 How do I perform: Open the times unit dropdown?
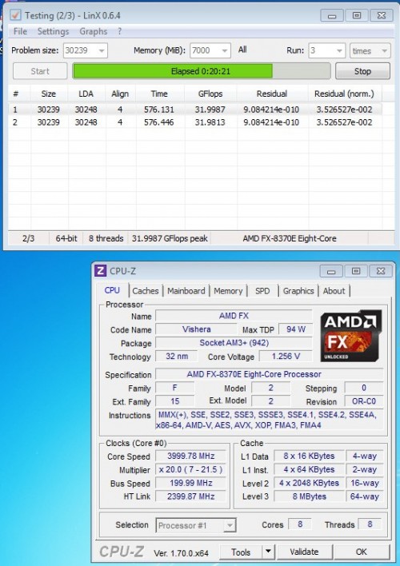click(370, 50)
